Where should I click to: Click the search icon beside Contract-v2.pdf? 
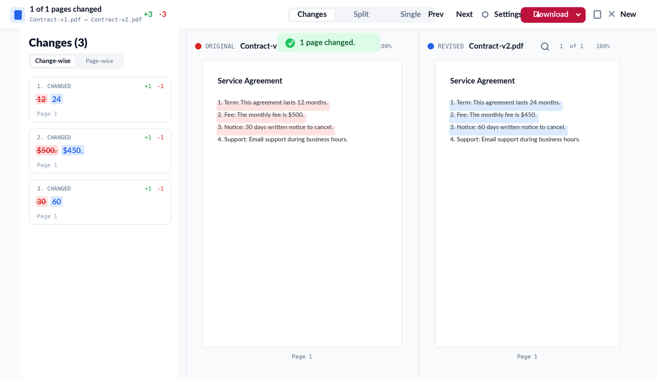(x=545, y=47)
